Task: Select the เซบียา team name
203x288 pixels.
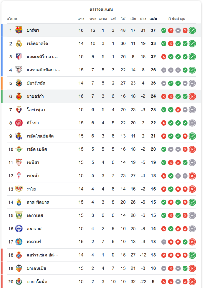Action: point(33,162)
